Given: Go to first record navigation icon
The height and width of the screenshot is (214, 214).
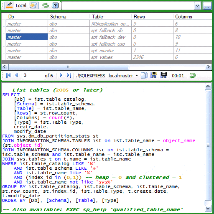Looking at the screenshot, I should (x=8, y=75).
